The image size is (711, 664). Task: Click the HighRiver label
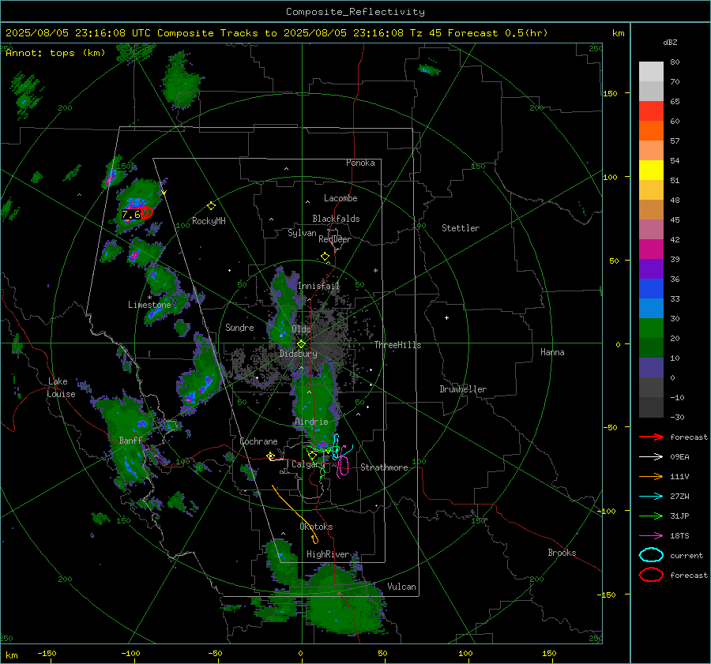[x=328, y=554]
